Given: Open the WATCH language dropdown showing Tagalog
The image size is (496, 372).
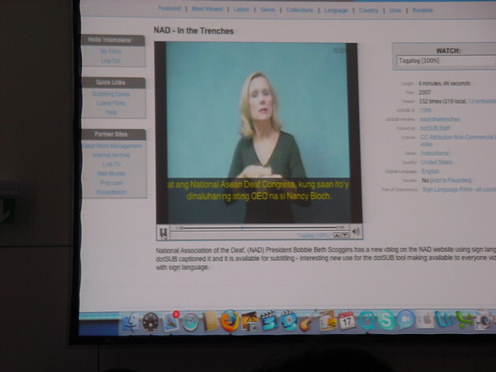Looking at the screenshot, I should pyautogui.click(x=446, y=60).
